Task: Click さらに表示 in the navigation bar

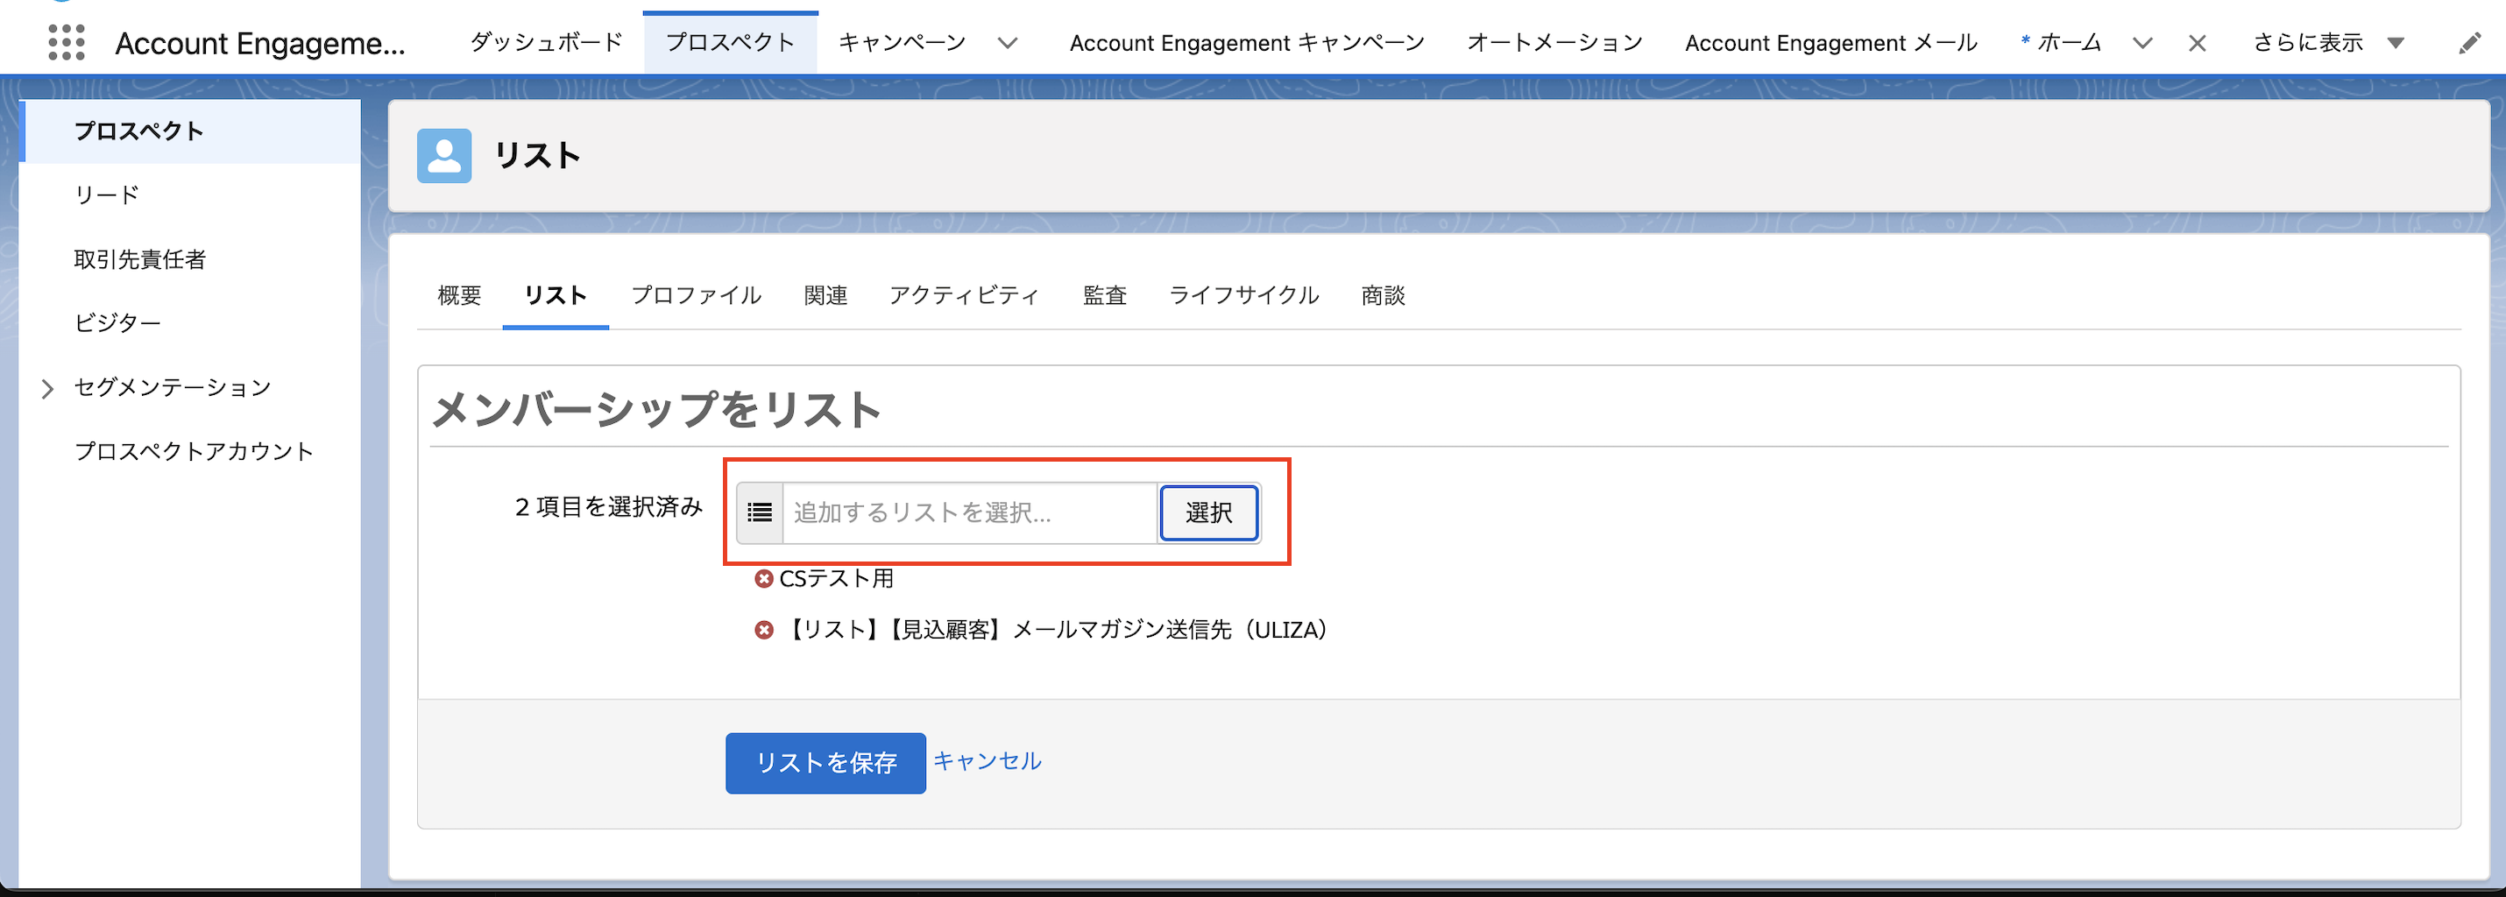Action: pyautogui.click(x=2308, y=43)
